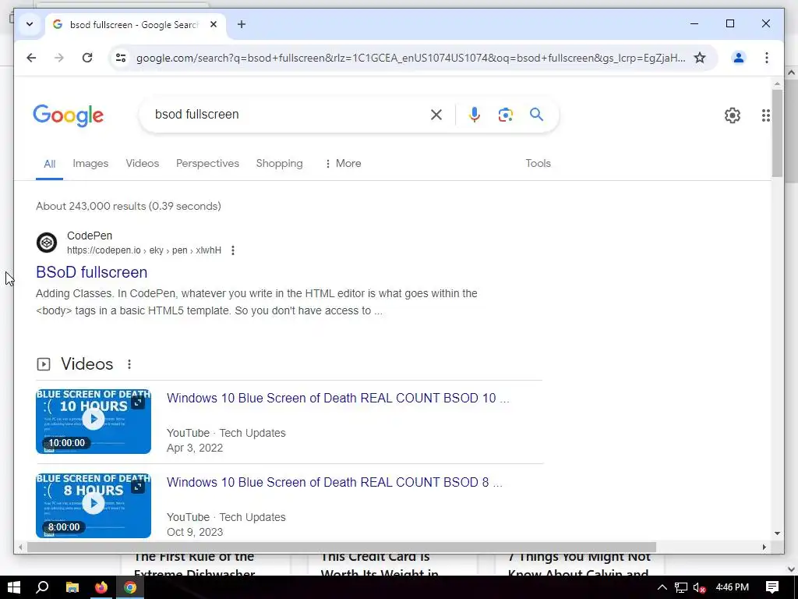Launch File Explorer from the taskbar
798x599 pixels.
click(x=72, y=587)
